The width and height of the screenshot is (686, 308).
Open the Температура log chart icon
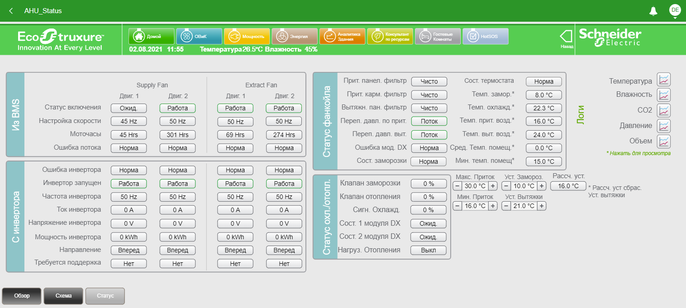pos(663,80)
